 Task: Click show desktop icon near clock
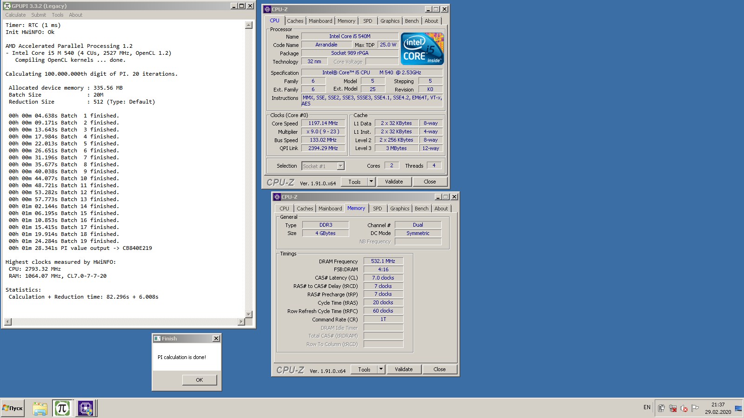click(738, 408)
